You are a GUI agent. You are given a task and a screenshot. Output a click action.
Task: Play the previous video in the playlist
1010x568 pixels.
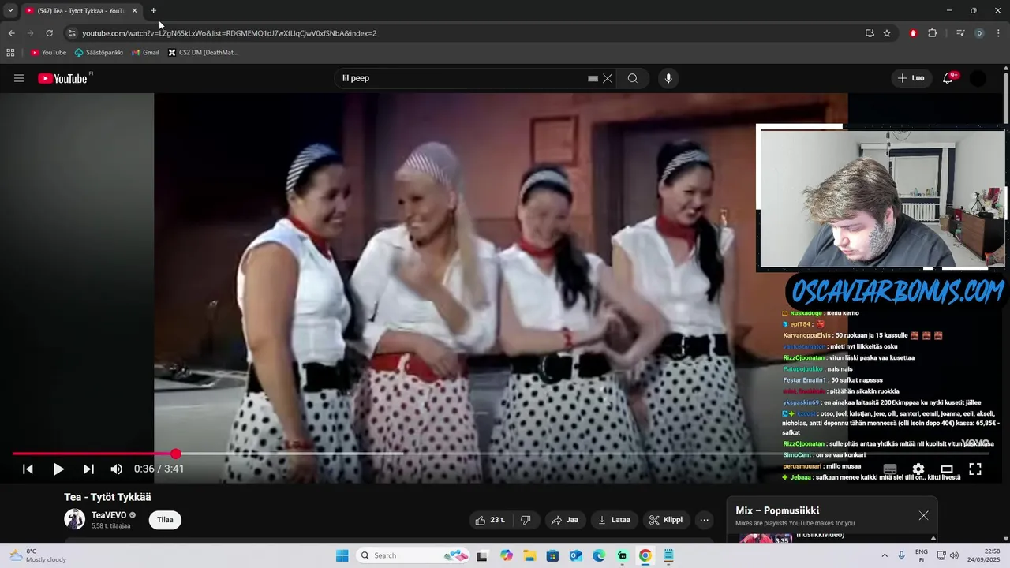coord(28,469)
